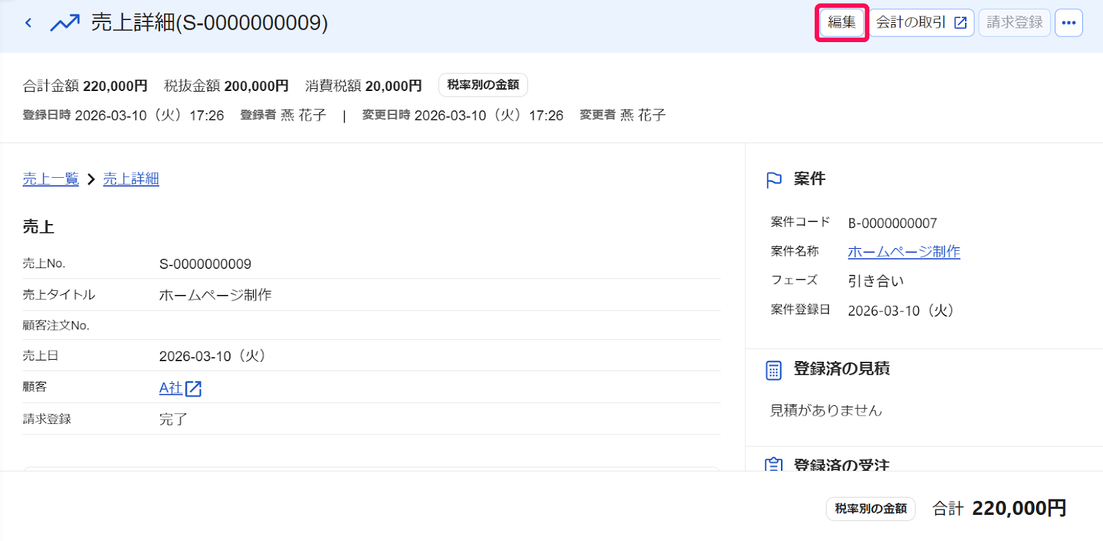Viewport: 1103px width, 541px height.
Task: Show 税率別の金額 in the summary header
Action: click(x=483, y=85)
